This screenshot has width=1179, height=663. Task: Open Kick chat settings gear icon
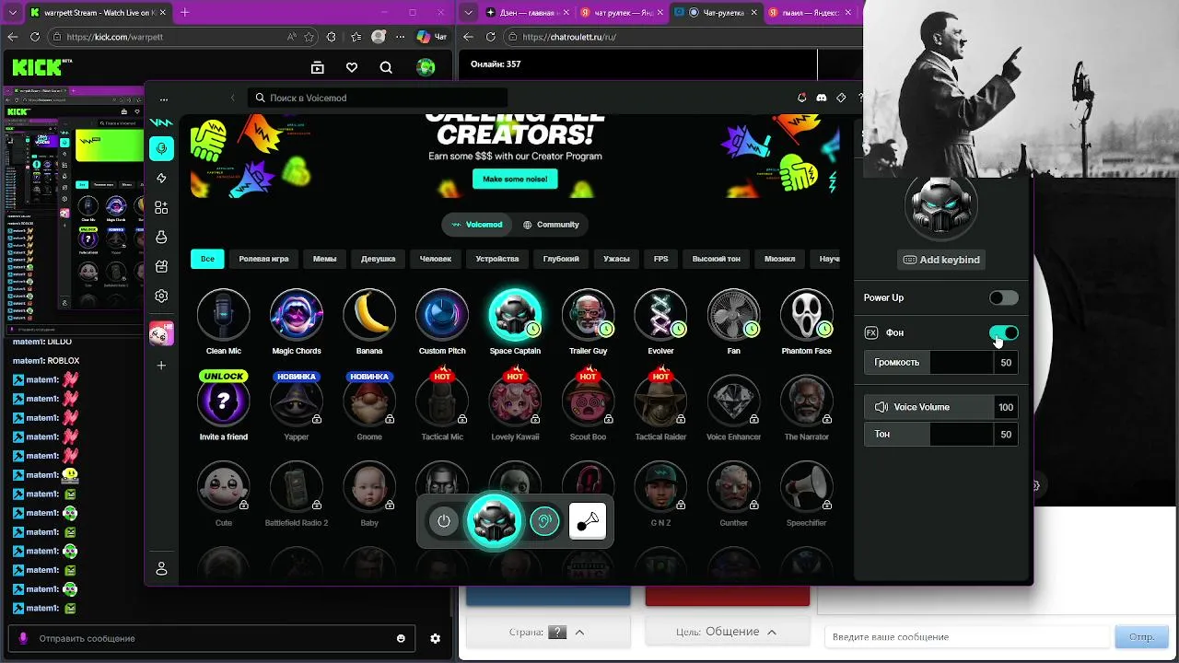click(436, 638)
